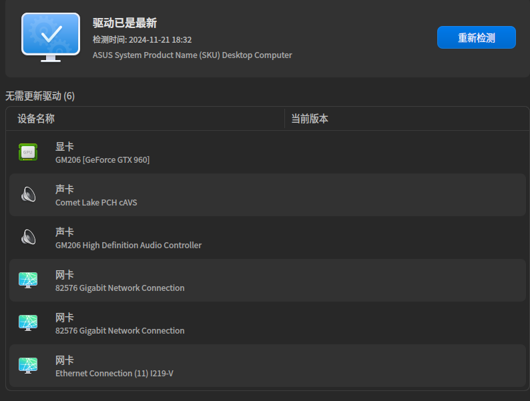Select GM206 [GeForce GTX 960] text

pos(102,159)
